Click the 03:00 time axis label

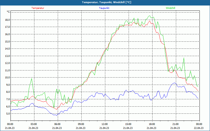click(x=34, y=124)
